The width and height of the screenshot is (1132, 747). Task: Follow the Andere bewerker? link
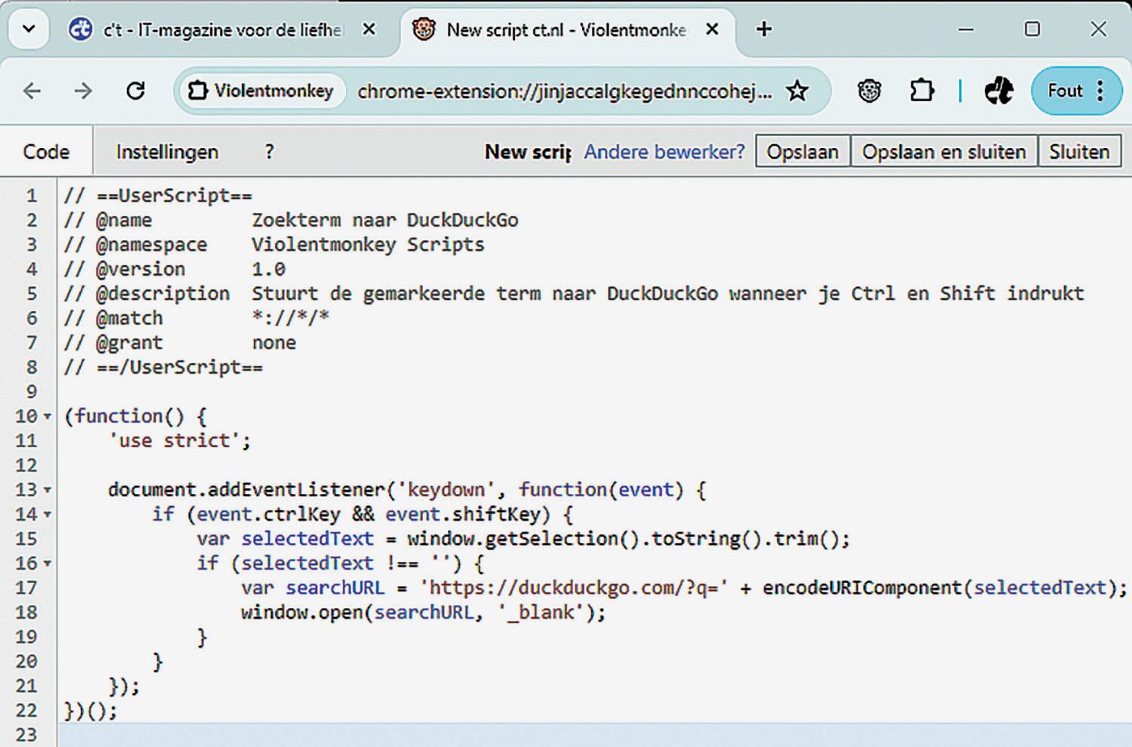click(664, 152)
